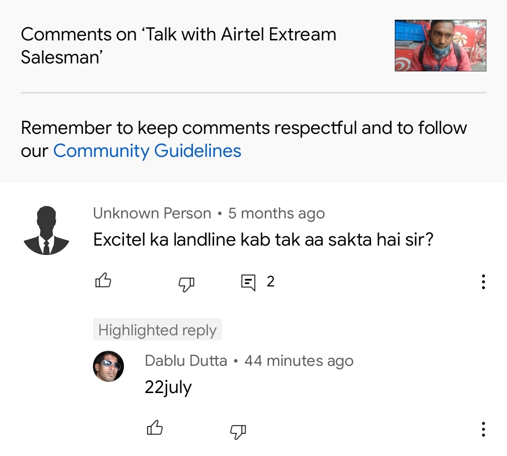Viewport: 507px width, 456px height.
Task: Open more options for Unknown Person comment
Action: click(x=483, y=282)
